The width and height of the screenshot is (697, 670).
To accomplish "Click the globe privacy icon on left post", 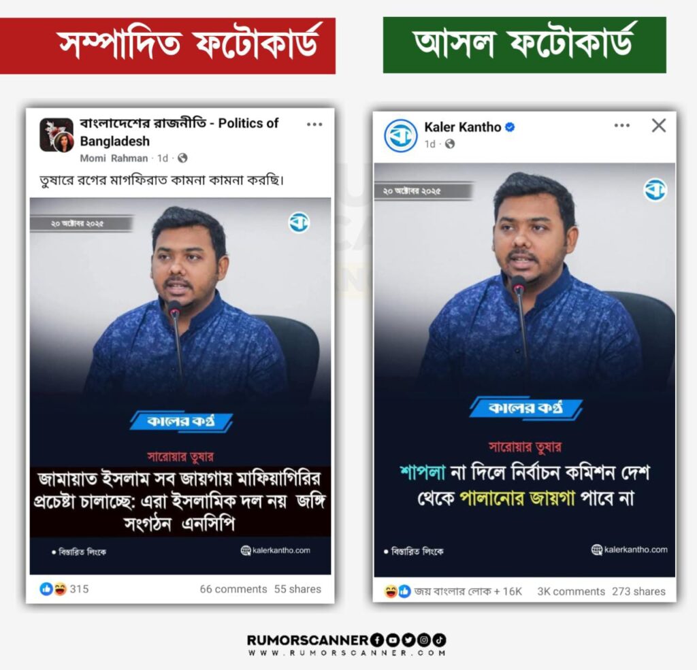I will [x=182, y=158].
